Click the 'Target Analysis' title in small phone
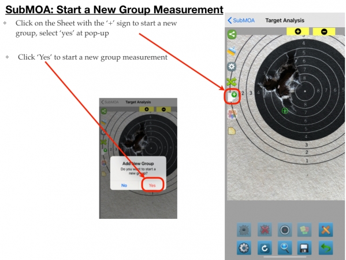346x260 pixels. tap(138, 102)
